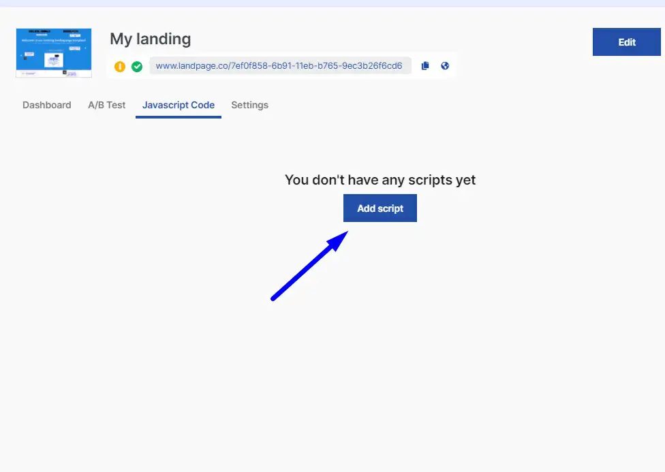Click the green checkmark status icon

coord(137,67)
